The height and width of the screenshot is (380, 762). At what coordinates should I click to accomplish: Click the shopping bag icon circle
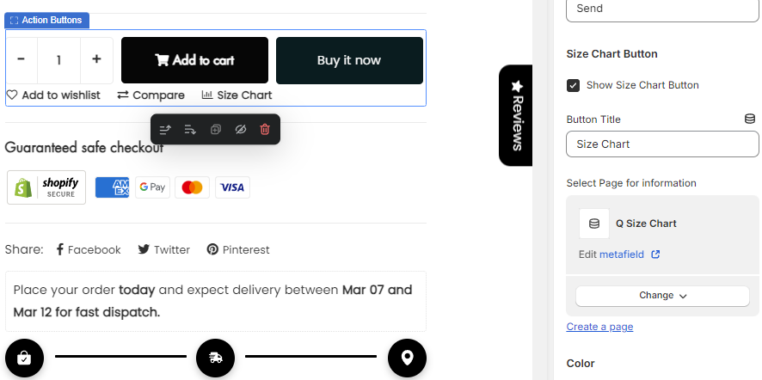tap(24, 359)
